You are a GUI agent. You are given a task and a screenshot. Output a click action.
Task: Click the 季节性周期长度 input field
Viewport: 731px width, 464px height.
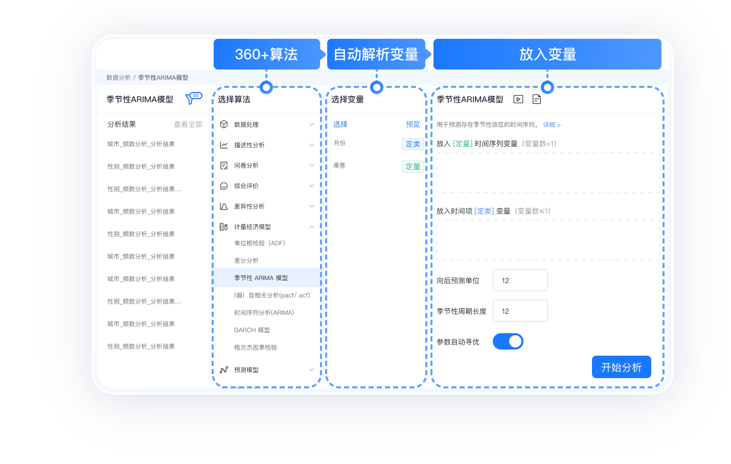click(520, 311)
